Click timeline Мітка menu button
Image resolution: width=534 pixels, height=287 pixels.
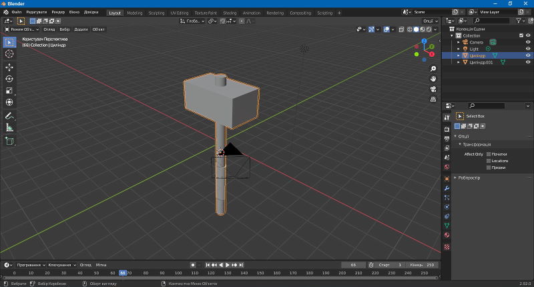tap(101, 265)
